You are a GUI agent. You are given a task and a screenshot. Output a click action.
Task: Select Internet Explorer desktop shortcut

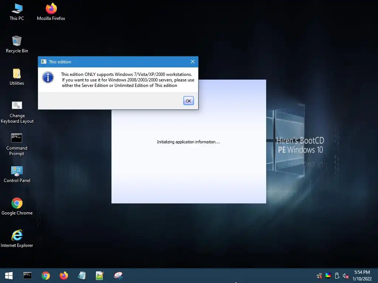click(x=17, y=239)
